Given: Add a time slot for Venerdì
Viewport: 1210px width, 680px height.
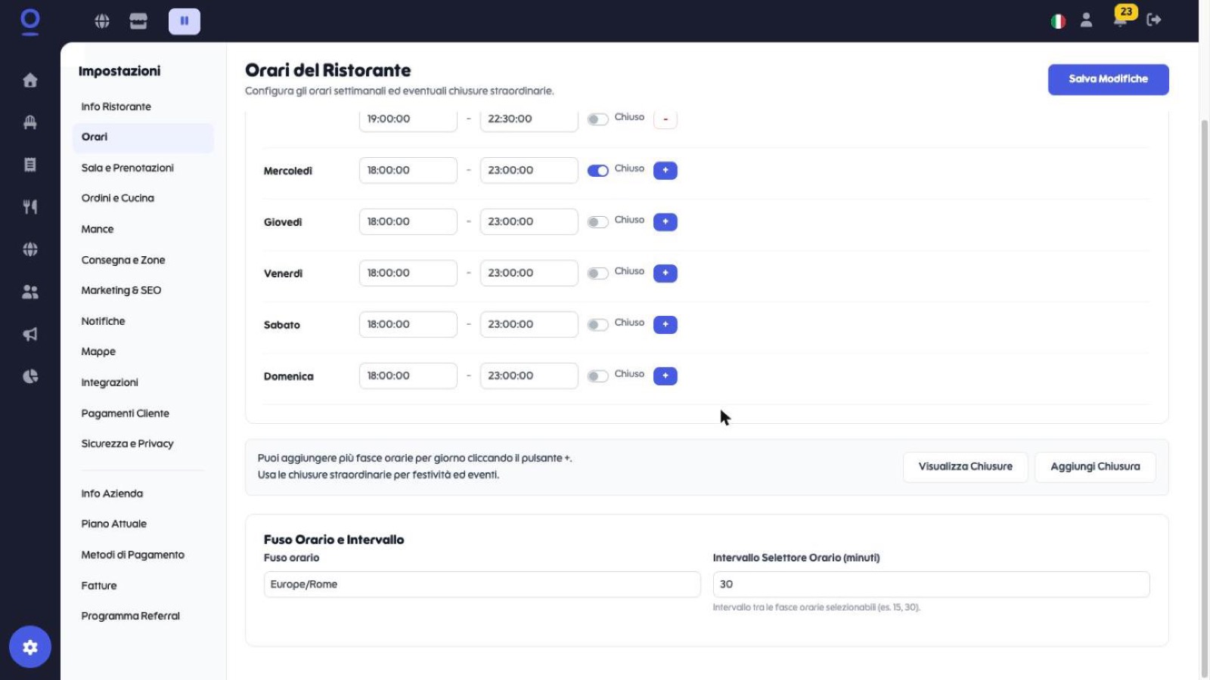Looking at the screenshot, I should click(x=665, y=273).
